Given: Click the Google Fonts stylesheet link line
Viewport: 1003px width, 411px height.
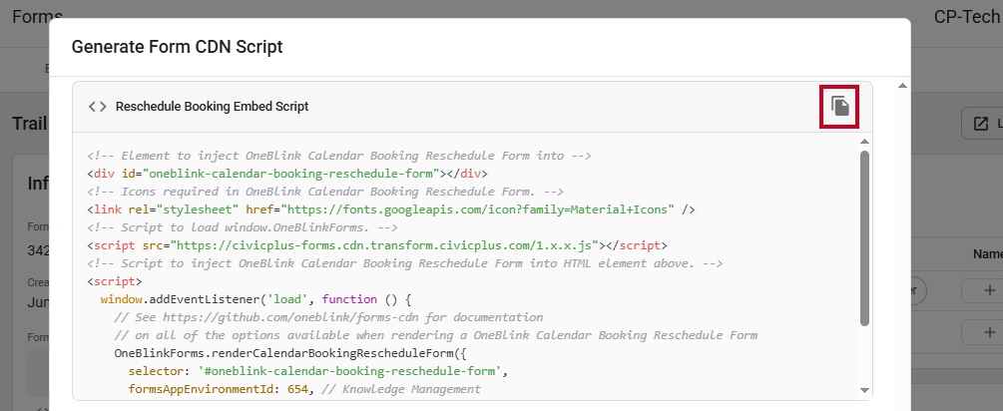Looking at the screenshot, I should coord(391,209).
